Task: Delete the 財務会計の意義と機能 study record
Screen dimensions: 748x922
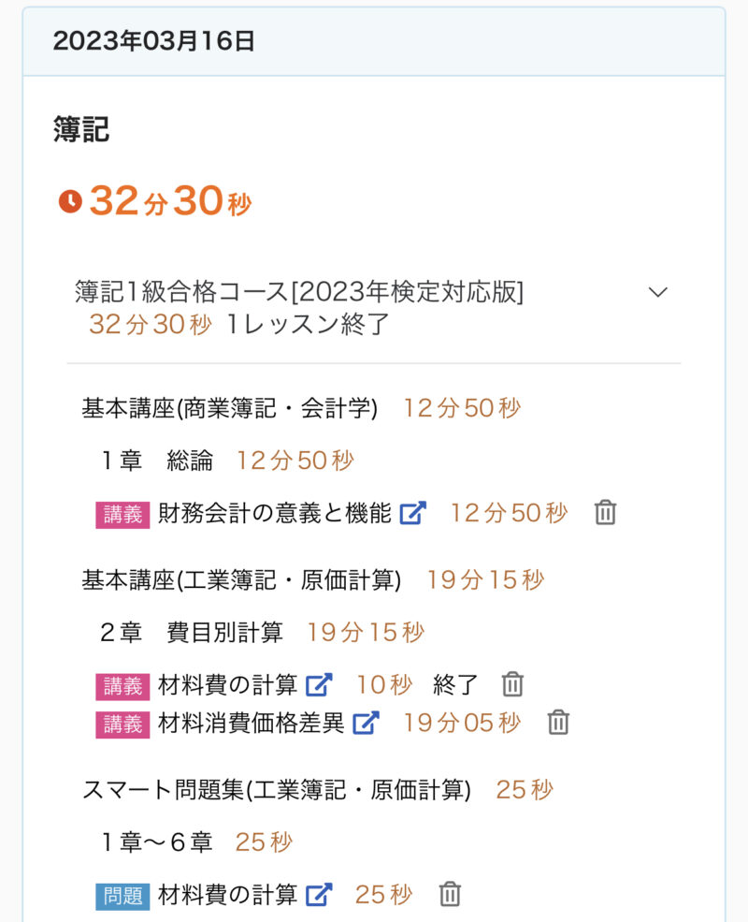Action: (x=605, y=513)
